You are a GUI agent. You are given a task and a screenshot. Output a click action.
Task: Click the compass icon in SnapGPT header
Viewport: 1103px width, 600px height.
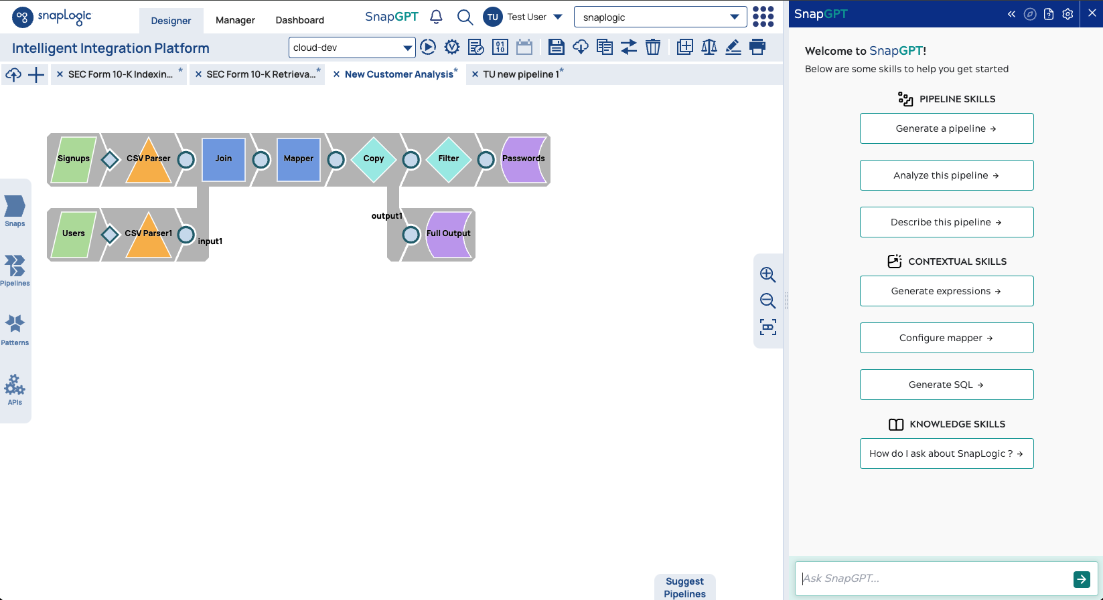pos(1030,14)
